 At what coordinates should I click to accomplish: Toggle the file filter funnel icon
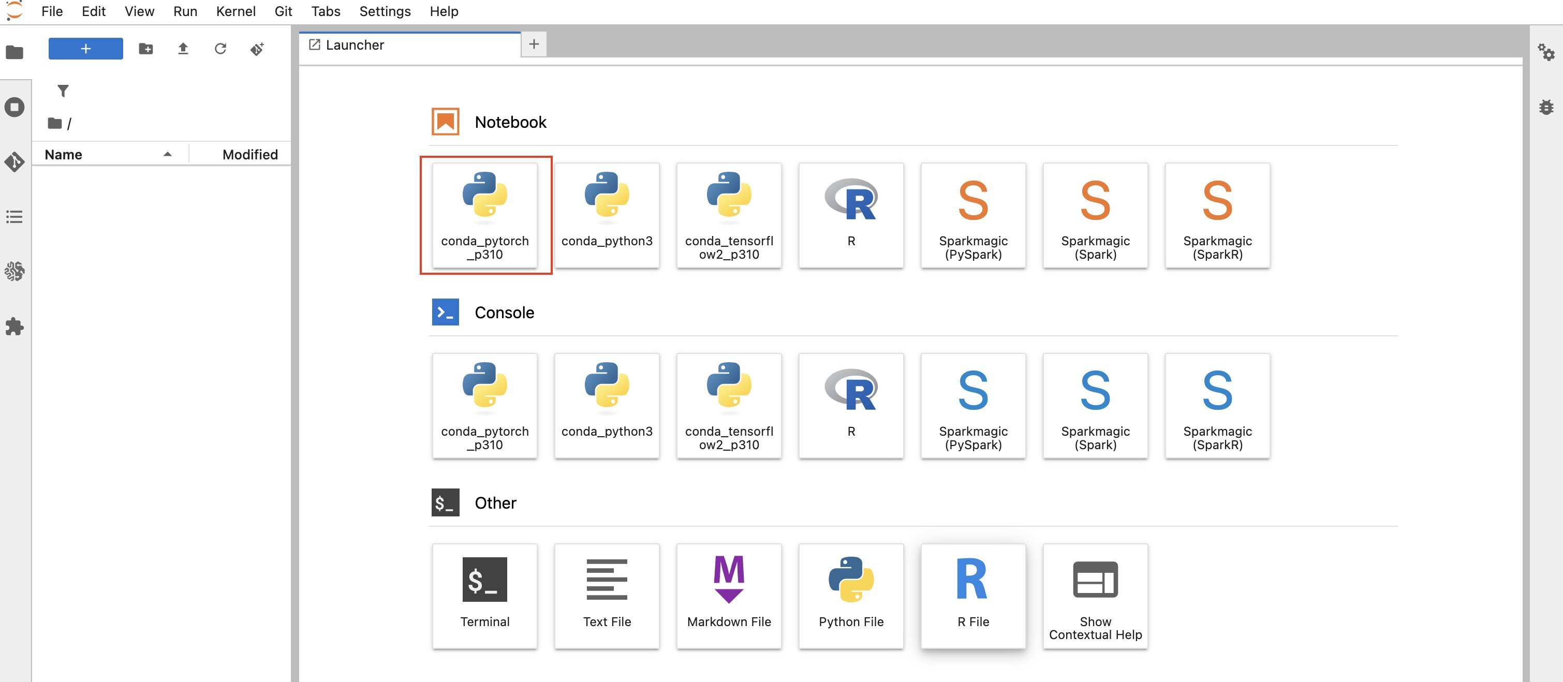coord(63,91)
